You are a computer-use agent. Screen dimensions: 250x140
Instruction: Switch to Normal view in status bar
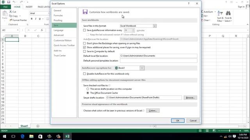tap(200, 131)
